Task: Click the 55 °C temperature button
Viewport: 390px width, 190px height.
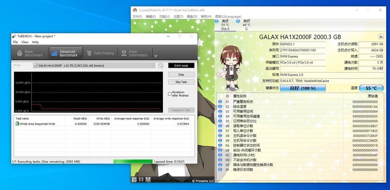Action: click(371, 88)
